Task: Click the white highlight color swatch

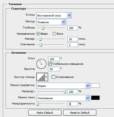Action: tap(95, 85)
